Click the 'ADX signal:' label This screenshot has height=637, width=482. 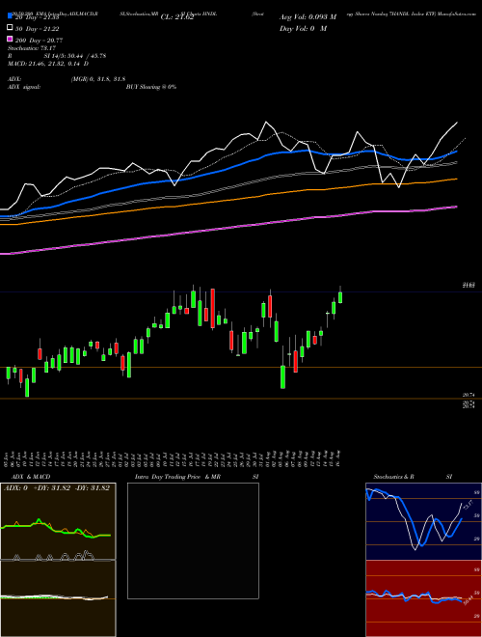coord(24,87)
